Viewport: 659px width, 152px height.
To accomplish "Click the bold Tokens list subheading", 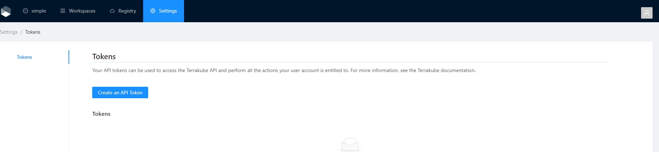I will point(101,114).
